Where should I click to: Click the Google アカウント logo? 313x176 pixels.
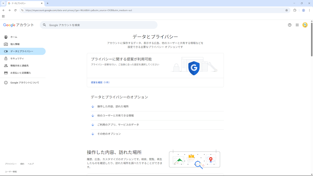(18, 25)
